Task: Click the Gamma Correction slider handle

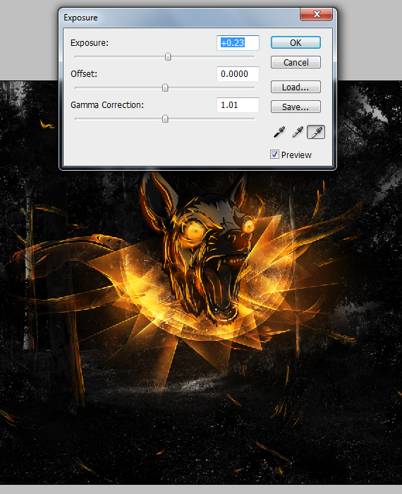Action: tap(165, 119)
